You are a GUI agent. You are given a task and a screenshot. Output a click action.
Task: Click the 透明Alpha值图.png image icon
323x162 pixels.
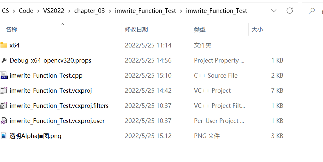[x=4, y=136]
